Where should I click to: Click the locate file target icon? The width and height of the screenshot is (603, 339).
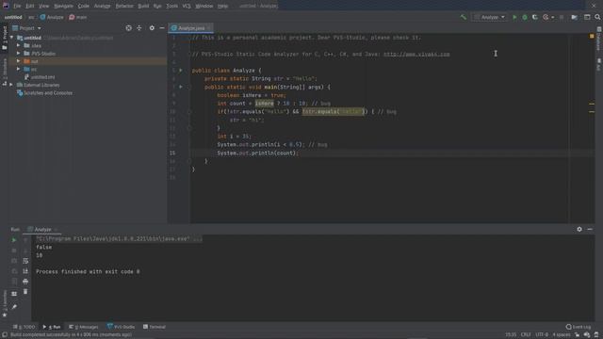pos(128,28)
